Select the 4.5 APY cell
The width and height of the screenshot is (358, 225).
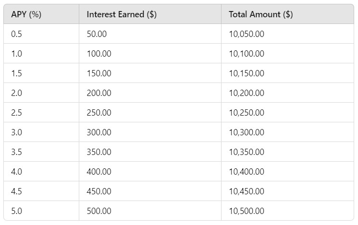(x=41, y=191)
